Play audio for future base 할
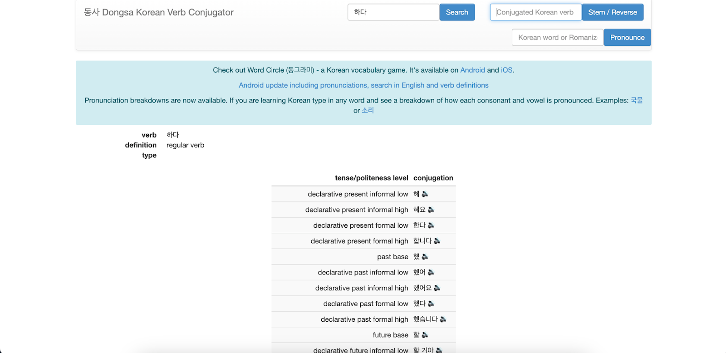The height and width of the screenshot is (353, 726). tap(425, 335)
